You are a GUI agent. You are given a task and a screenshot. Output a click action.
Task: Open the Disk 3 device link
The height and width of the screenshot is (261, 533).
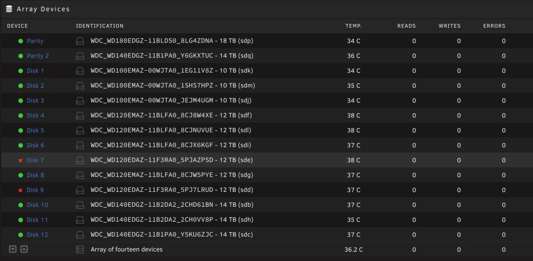(35, 100)
